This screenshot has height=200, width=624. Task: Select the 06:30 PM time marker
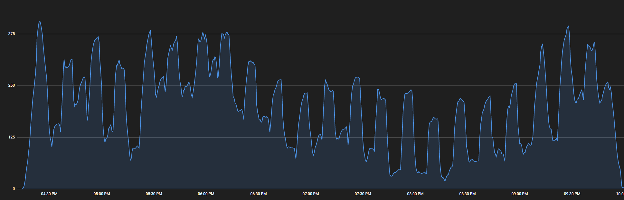(259, 194)
